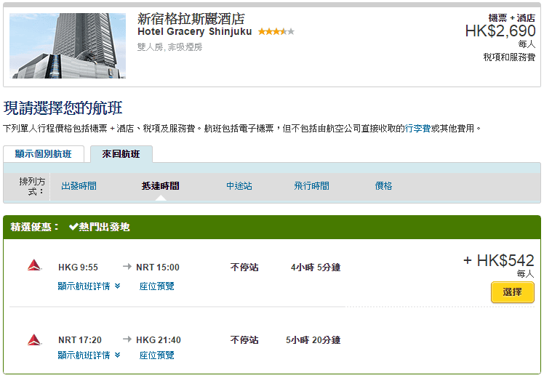Sort flights by 出發時間
This screenshot has height=378, width=544.
click(79, 186)
